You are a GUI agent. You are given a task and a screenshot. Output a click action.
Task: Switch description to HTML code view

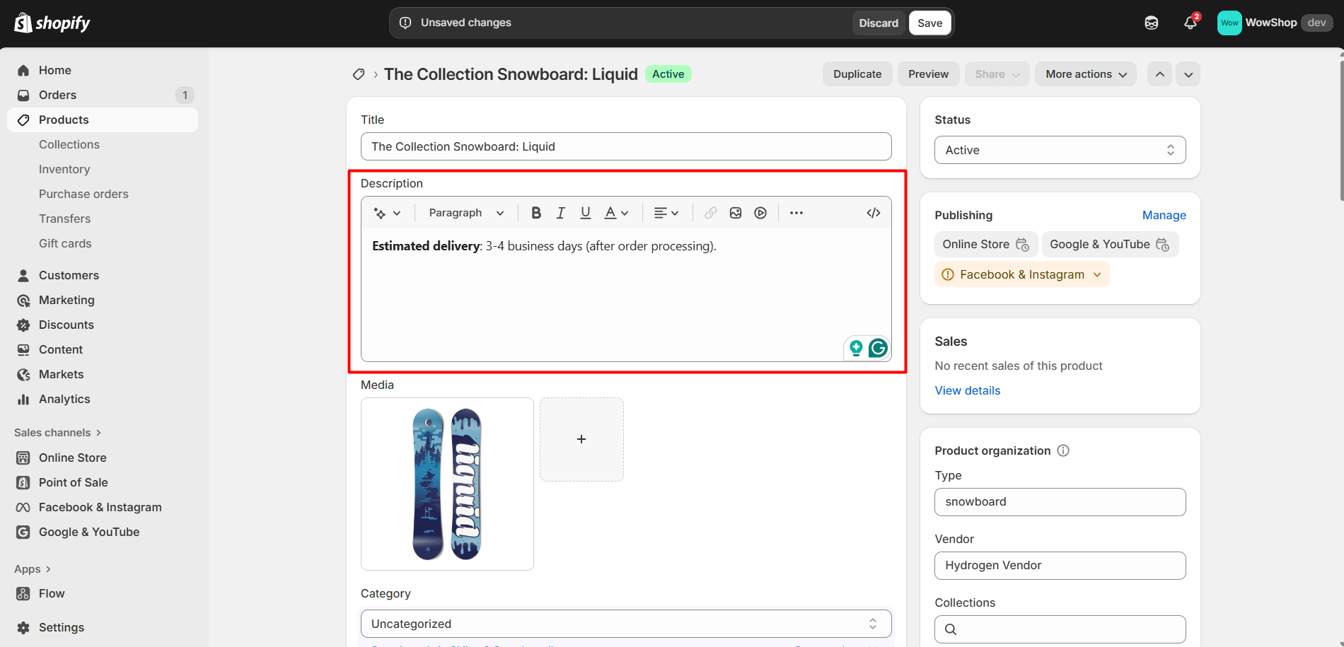coord(874,213)
